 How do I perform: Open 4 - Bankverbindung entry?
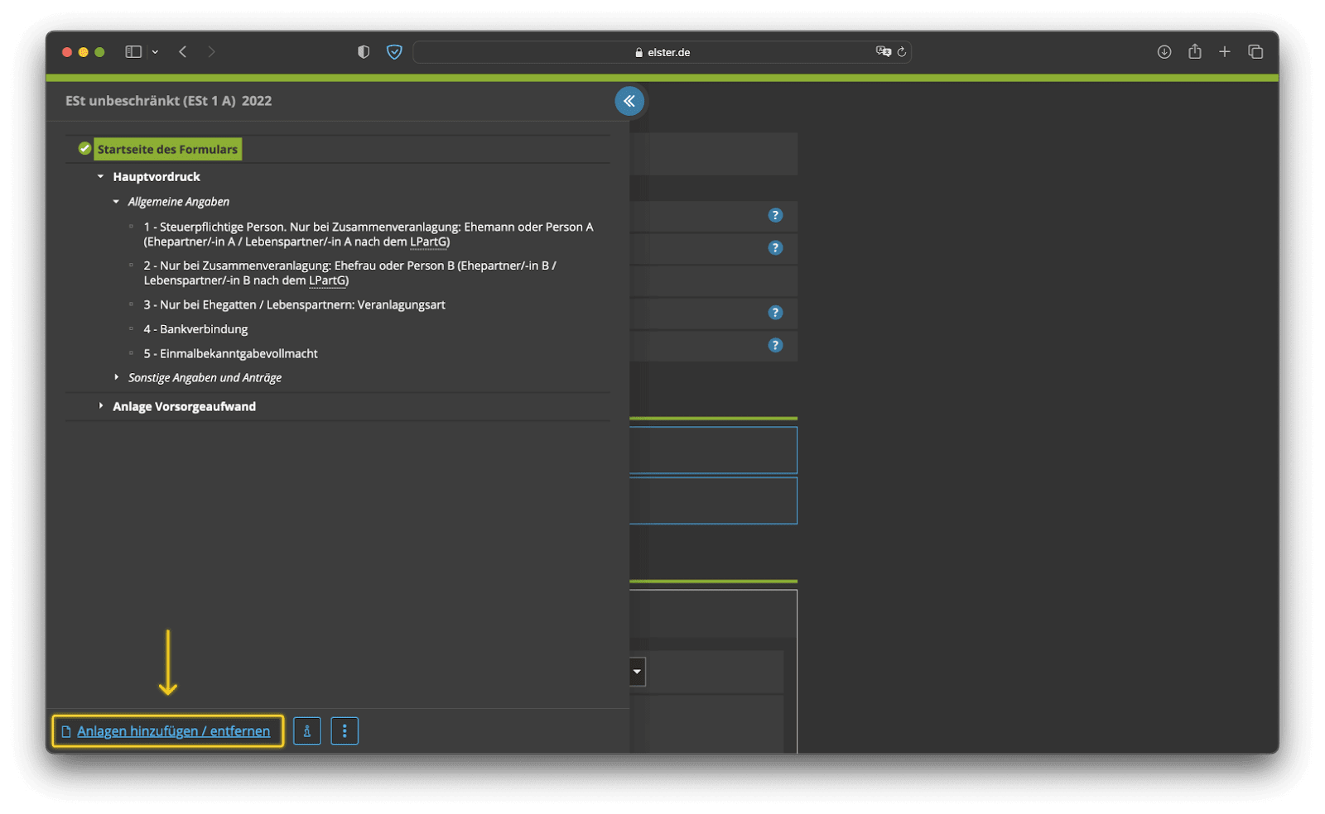click(195, 329)
